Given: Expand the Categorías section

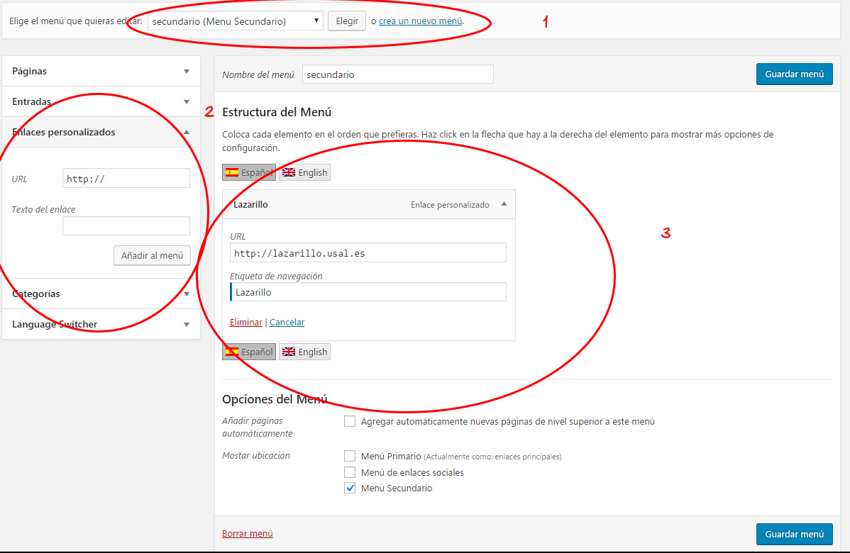Looking at the screenshot, I should coord(187,294).
